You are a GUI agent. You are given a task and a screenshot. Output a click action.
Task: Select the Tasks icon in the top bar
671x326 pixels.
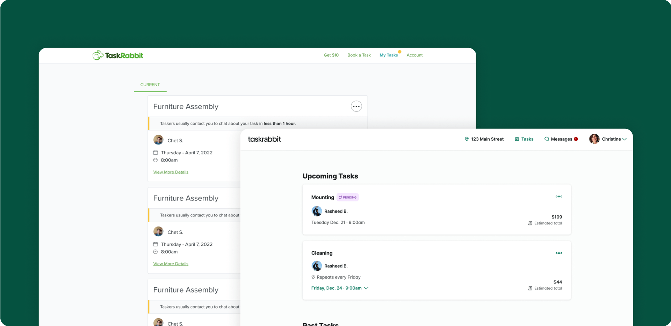pyautogui.click(x=518, y=139)
